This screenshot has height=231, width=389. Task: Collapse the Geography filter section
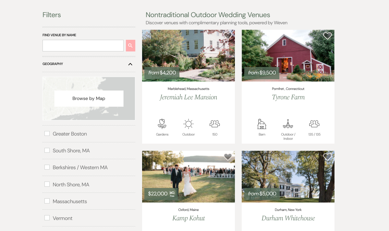pos(130,64)
